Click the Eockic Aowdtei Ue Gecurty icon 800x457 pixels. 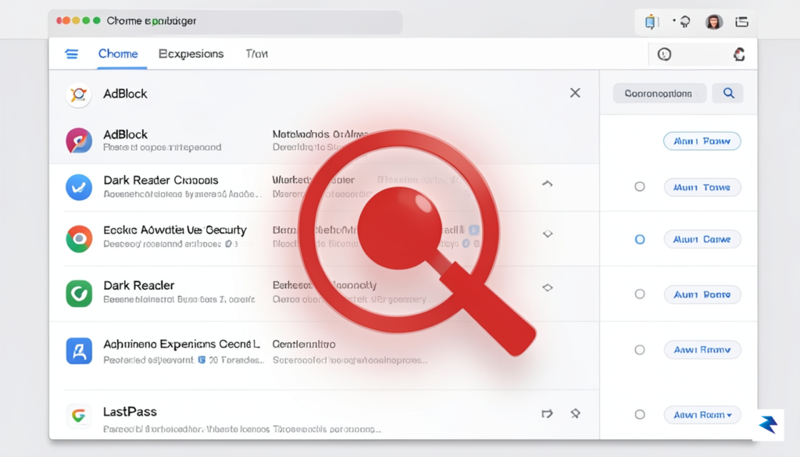(79, 239)
